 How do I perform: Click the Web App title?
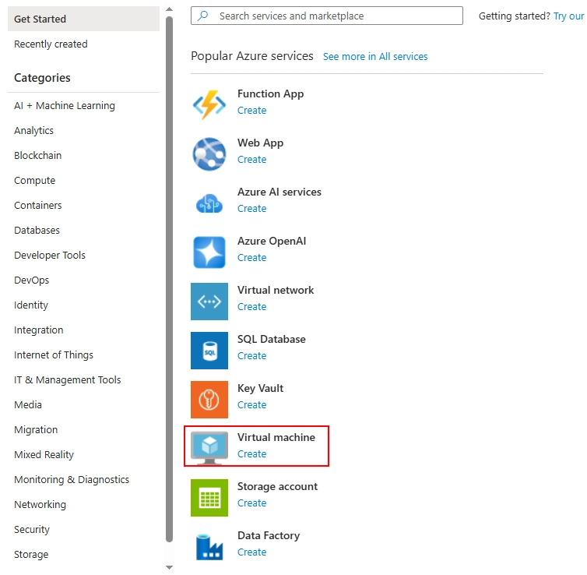tap(261, 143)
